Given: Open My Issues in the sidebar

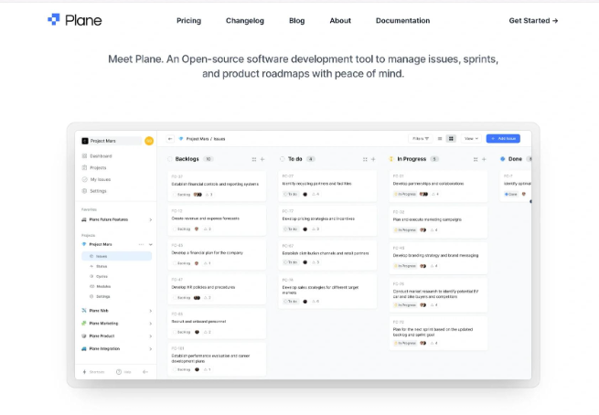Looking at the screenshot, I should [x=96, y=179].
